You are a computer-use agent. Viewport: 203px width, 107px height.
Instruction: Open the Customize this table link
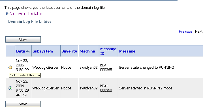coord(26,14)
